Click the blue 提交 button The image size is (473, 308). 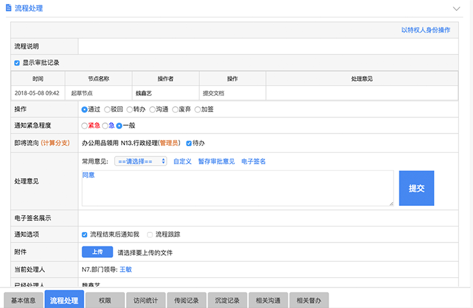pos(417,188)
